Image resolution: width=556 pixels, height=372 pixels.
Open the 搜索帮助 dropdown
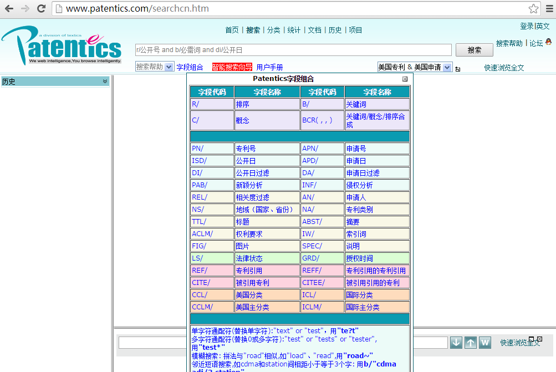154,67
